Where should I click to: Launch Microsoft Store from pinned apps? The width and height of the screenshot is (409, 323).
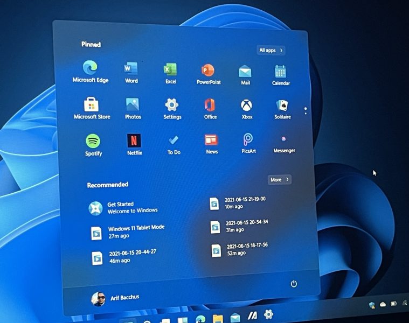pyautogui.click(x=92, y=108)
